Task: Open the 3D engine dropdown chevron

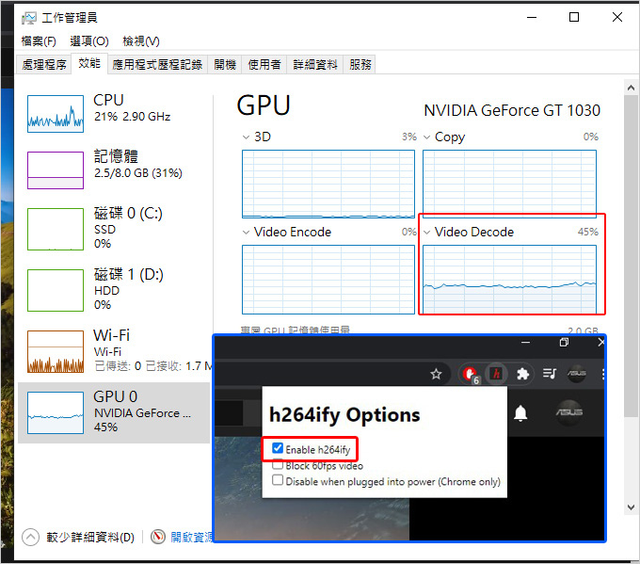Action: [x=246, y=137]
